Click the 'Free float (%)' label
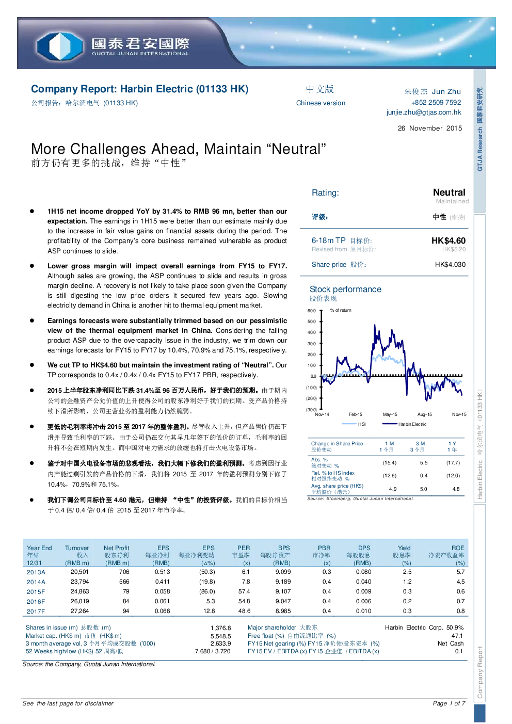 [266, 636]
